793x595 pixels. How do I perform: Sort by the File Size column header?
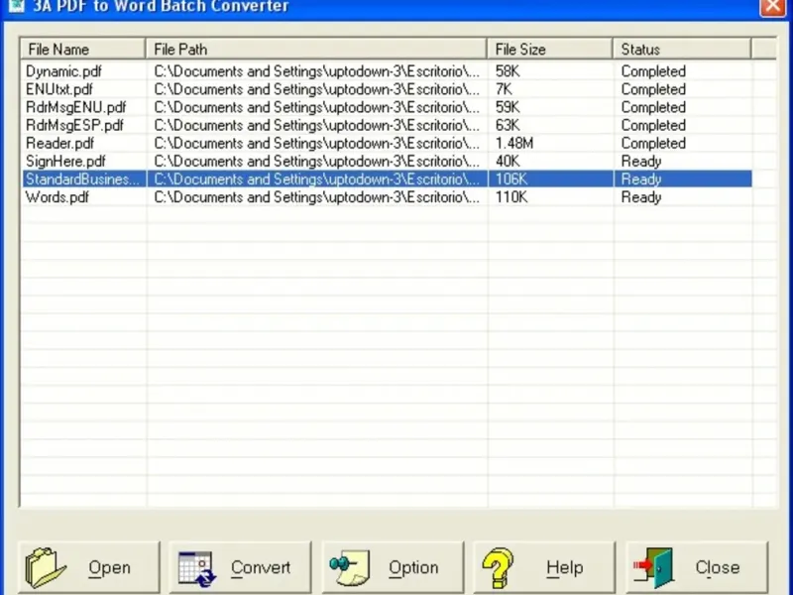(x=550, y=49)
